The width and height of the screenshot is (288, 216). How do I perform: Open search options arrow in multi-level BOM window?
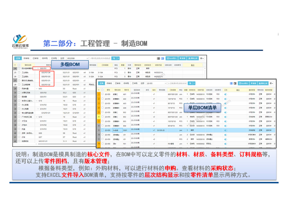tap(118, 58)
